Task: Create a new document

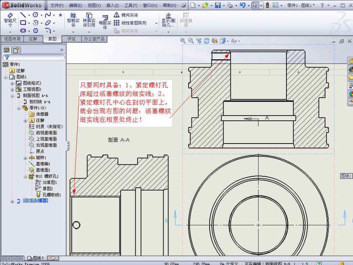Action: pyautogui.click(x=193, y=5)
